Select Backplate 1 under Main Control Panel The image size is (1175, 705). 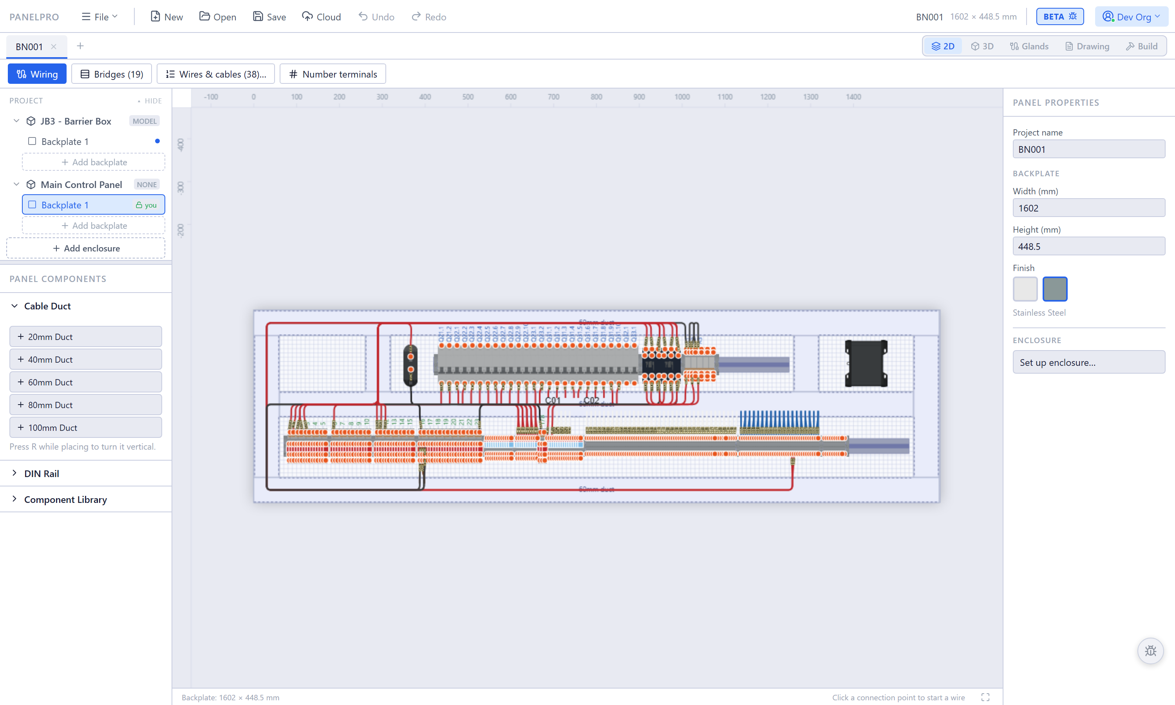click(x=93, y=205)
